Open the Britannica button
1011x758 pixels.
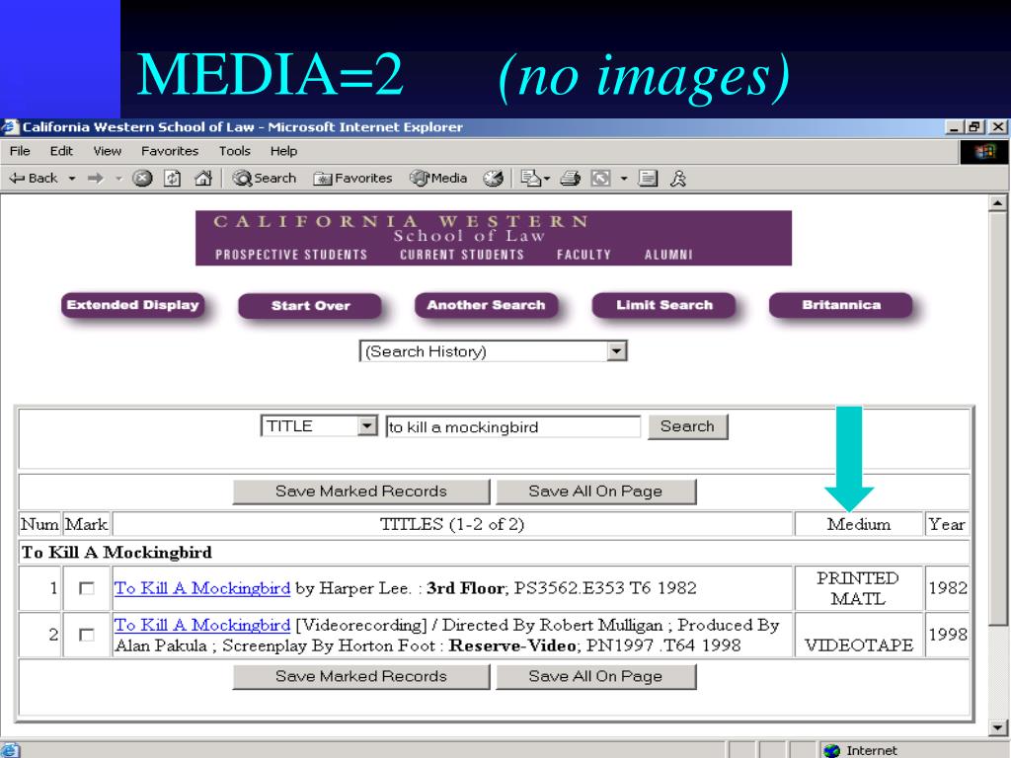click(841, 306)
